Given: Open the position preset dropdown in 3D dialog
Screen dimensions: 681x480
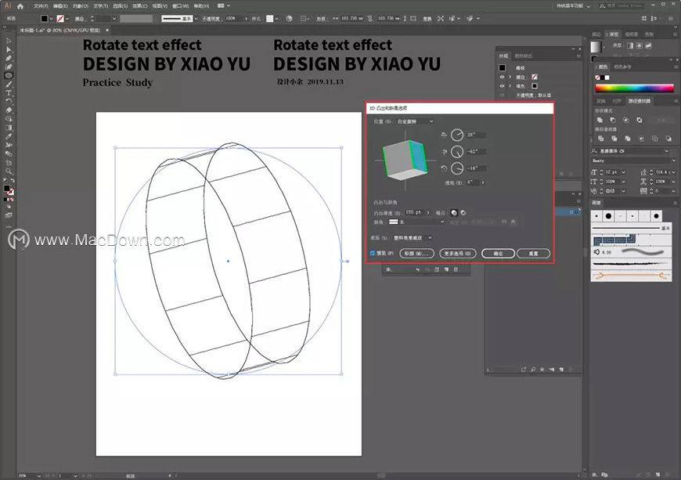Looking at the screenshot, I should (x=415, y=121).
